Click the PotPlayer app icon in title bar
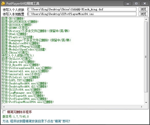Image resolution: width=150 pixels, height=125 pixels. pyautogui.click(x=3, y=3)
